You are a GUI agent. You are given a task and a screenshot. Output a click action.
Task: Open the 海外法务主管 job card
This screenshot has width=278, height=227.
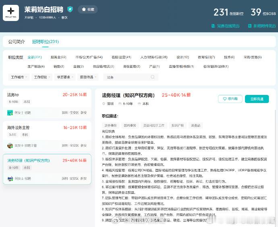click(47, 137)
